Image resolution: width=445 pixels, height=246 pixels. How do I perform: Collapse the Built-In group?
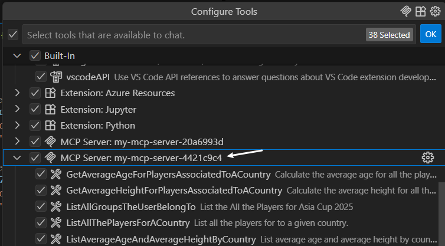pos(17,55)
